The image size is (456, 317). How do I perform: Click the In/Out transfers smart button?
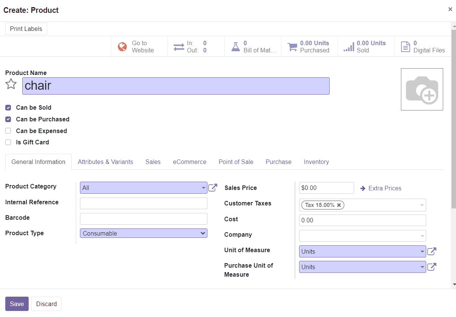[x=196, y=46]
